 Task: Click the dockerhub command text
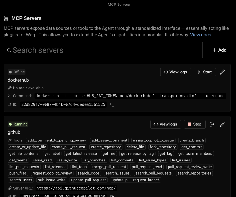pos(130,96)
